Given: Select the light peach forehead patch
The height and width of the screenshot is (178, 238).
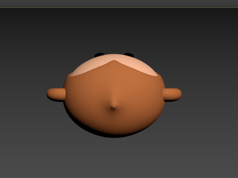Looking at the screenshot, I should 114,65.
